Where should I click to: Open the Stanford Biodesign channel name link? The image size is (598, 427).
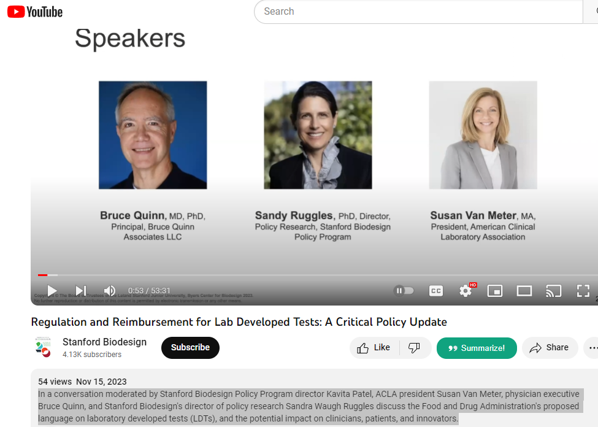[104, 342]
